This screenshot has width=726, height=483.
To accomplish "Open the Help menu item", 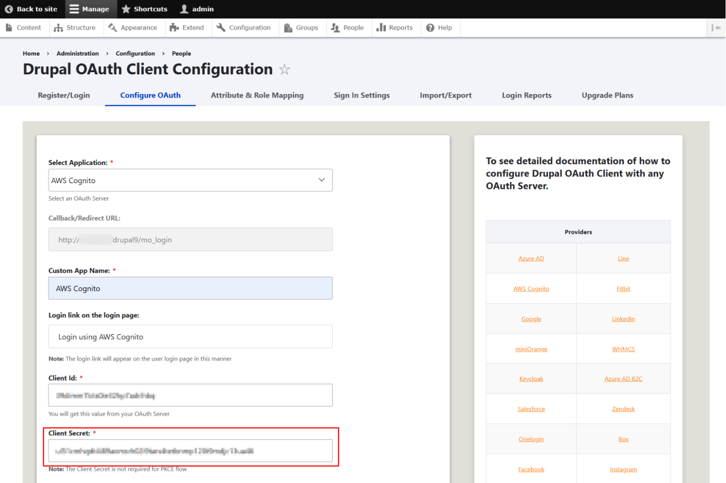I will point(439,28).
